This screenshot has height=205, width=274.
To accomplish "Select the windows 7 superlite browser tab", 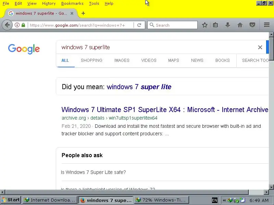I will [41, 13].
